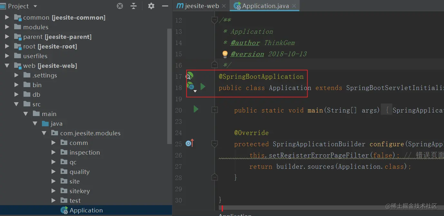Expand the test package
Viewport: 444px width, 216px height.
(53, 201)
